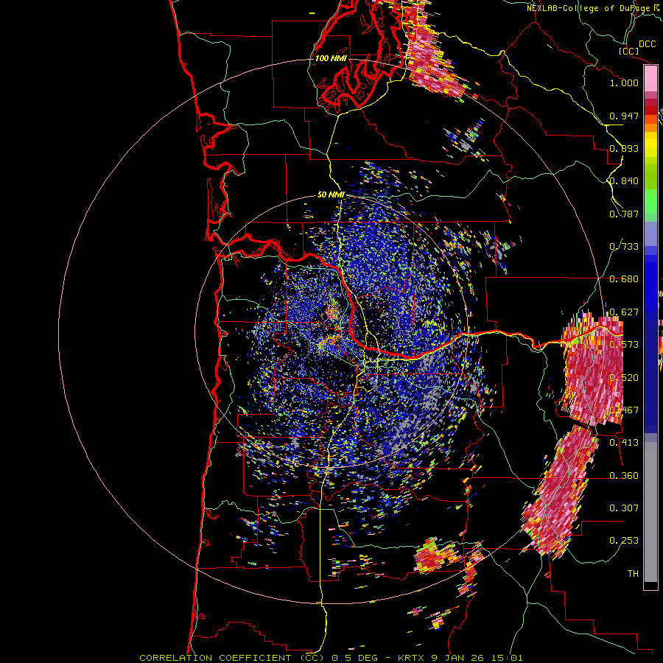This screenshot has height=663, width=663.
Task: Click the 100 NMI range ring label
Action: coord(331,58)
